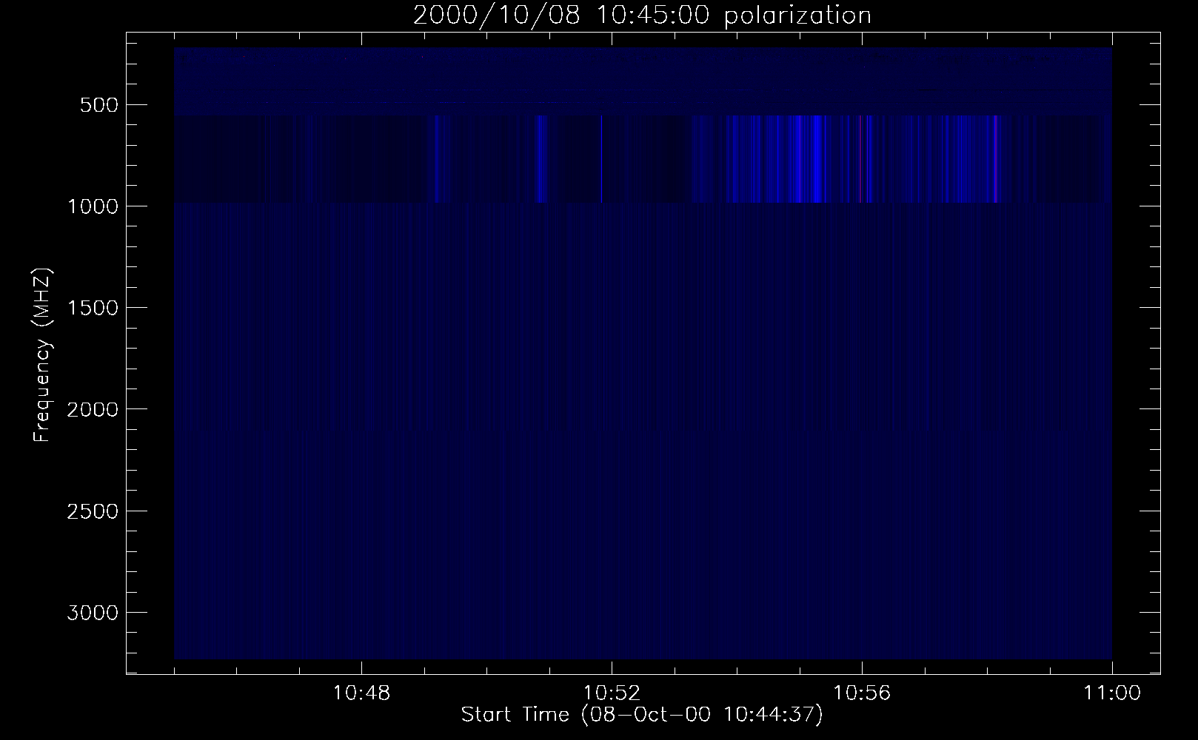Click the 3000 frequency tick label
Image resolution: width=1198 pixels, height=740 pixels.
click(x=93, y=613)
